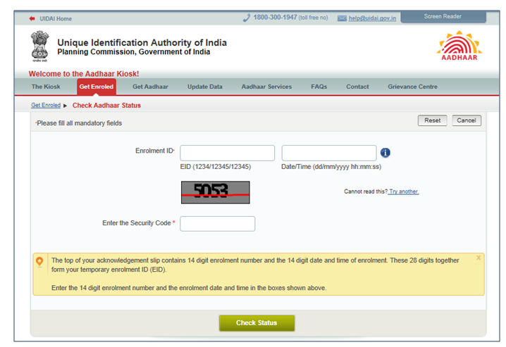506x347 pixels.
Task: Click the Cancel button
Action: (467, 120)
